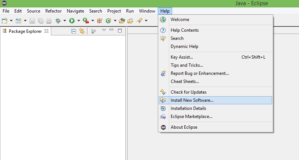299x160 pixels.
Task: Minimize the Package Explorer view
Action: 111,30
